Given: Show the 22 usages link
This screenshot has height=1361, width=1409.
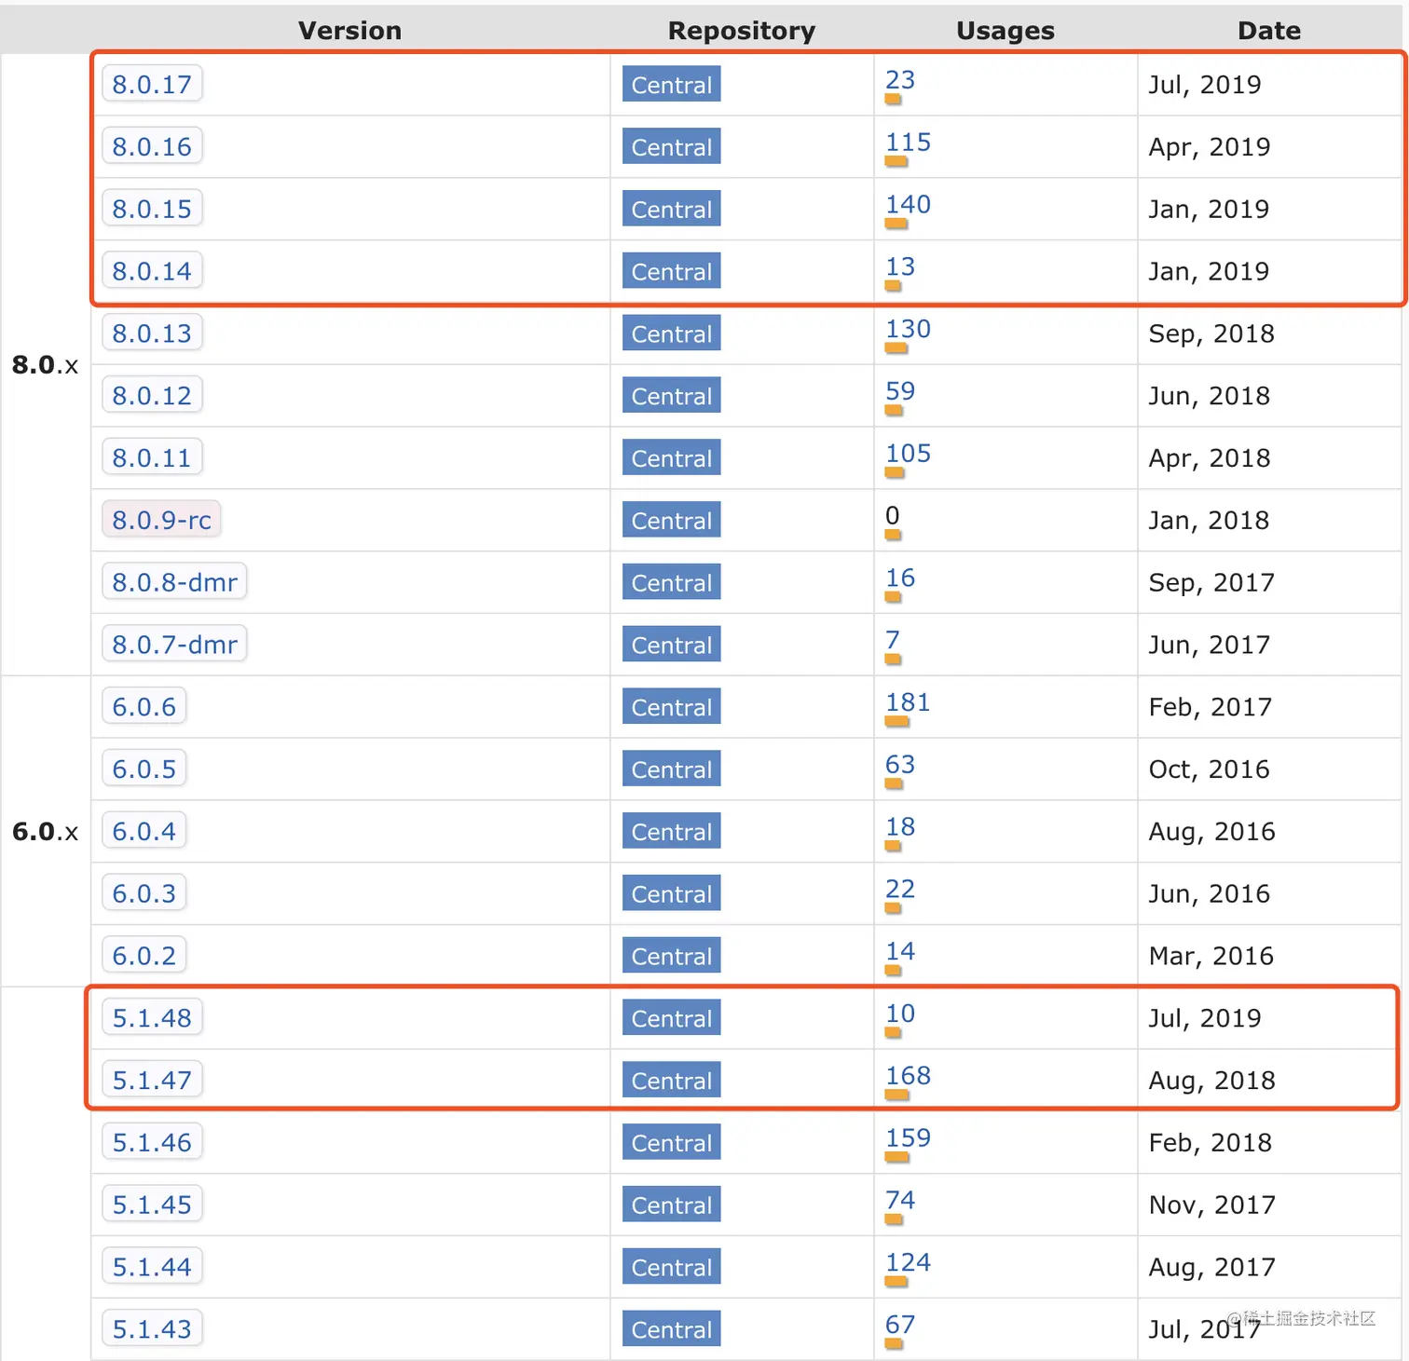Looking at the screenshot, I should [x=900, y=890].
